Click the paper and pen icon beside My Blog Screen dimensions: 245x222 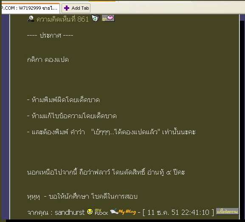pos(114,211)
